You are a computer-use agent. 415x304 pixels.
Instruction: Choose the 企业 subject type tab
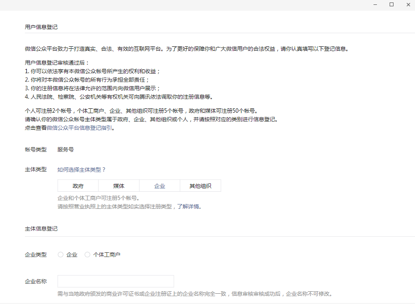coord(160,186)
